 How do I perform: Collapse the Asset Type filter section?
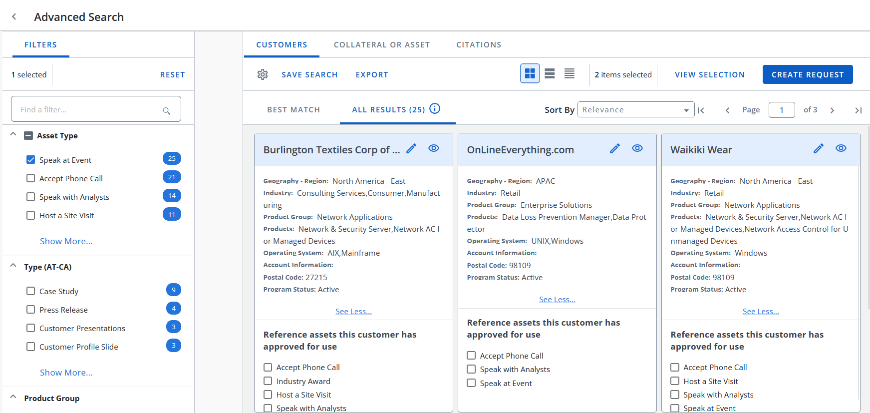13,134
